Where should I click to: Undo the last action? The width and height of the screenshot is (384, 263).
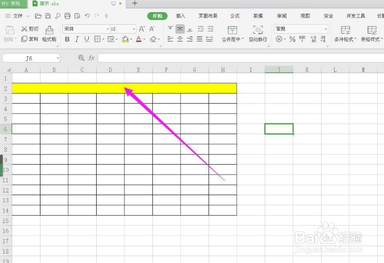pos(87,16)
